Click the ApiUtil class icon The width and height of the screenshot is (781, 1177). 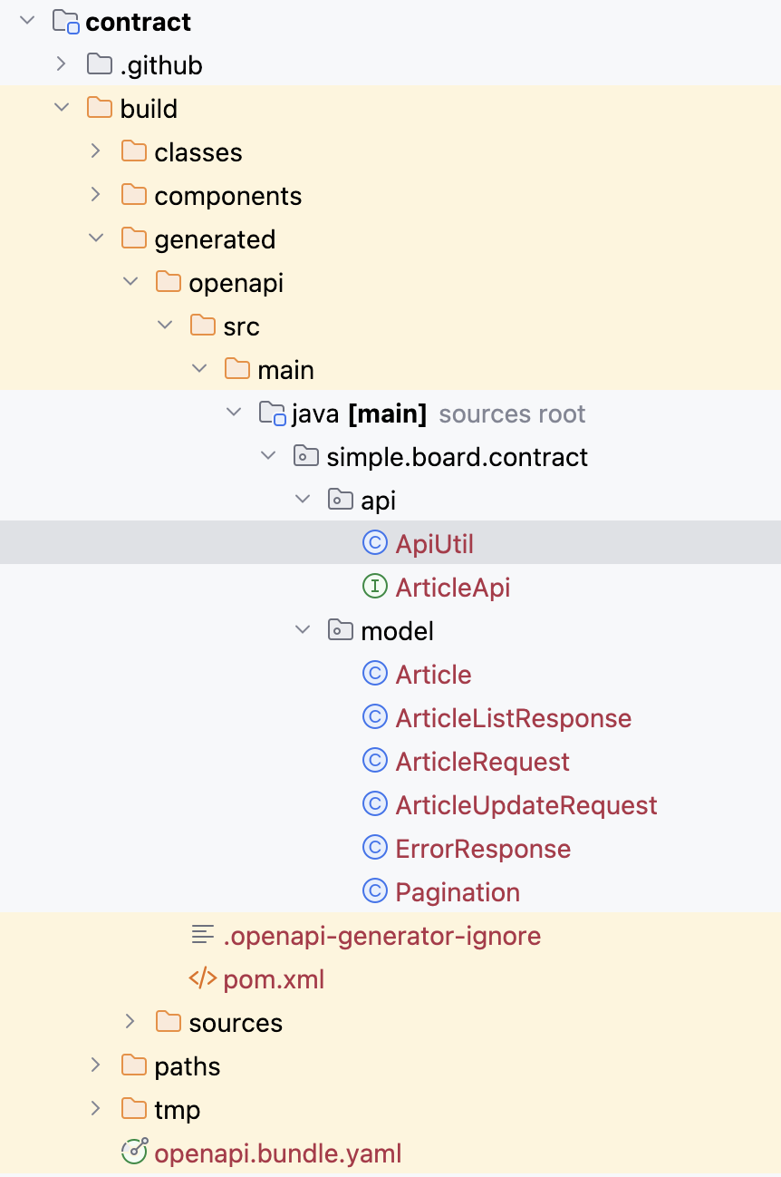click(374, 543)
